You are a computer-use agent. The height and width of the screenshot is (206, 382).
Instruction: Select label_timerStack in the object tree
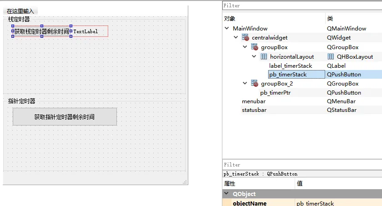coord(290,66)
